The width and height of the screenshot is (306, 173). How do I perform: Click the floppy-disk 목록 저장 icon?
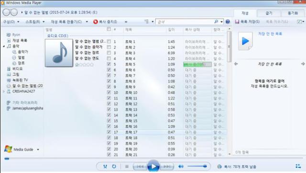click(x=237, y=21)
